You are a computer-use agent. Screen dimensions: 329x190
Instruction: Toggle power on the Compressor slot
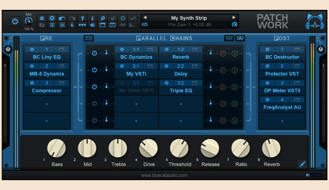[32, 83]
